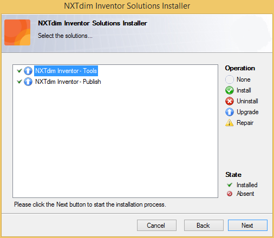Viewport: 274px width, 238px height.
Task: Select the NXTdim Inventor - Publish item
Action: click(68, 82)
